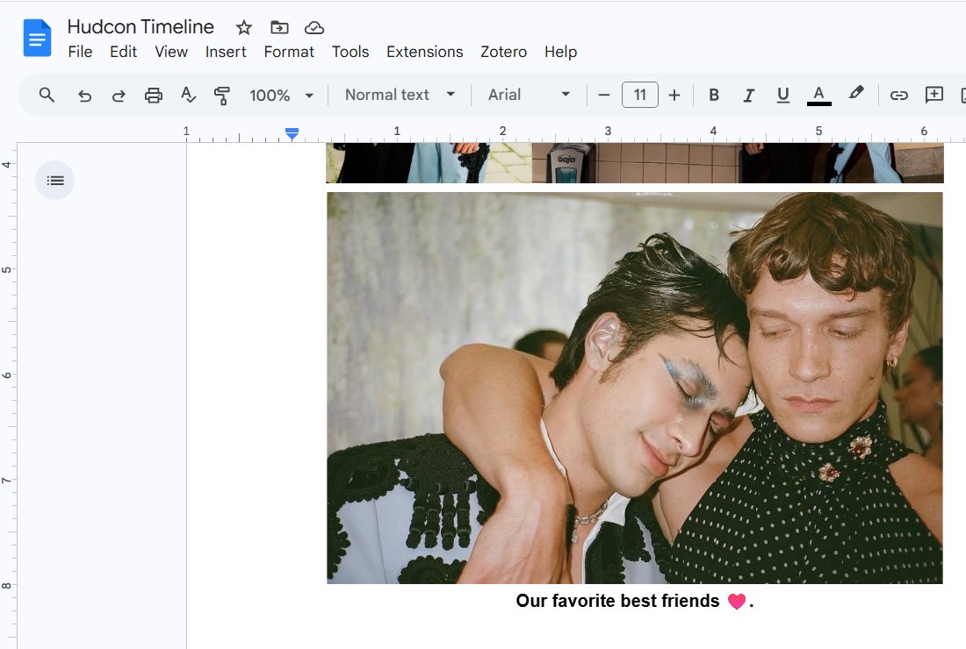The width and height of the screenshot is (966, 649).
Task: Open the text color picker
Action: click(818, 95)
